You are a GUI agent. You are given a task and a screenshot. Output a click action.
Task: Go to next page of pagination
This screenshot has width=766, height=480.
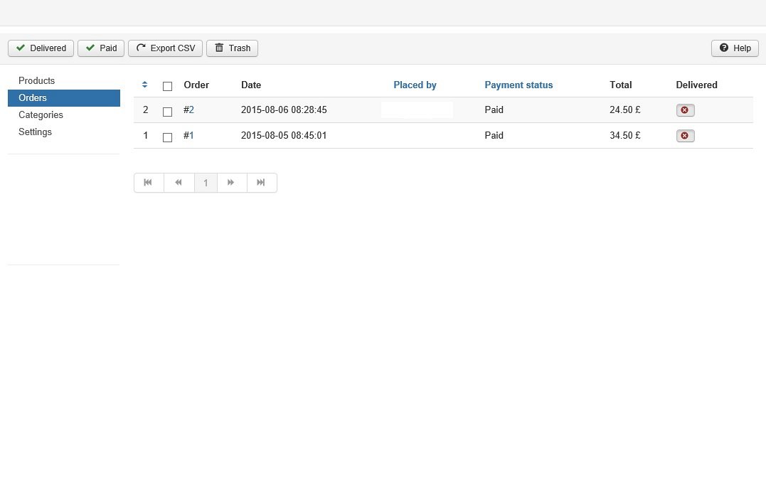click(x=231, y=183)
